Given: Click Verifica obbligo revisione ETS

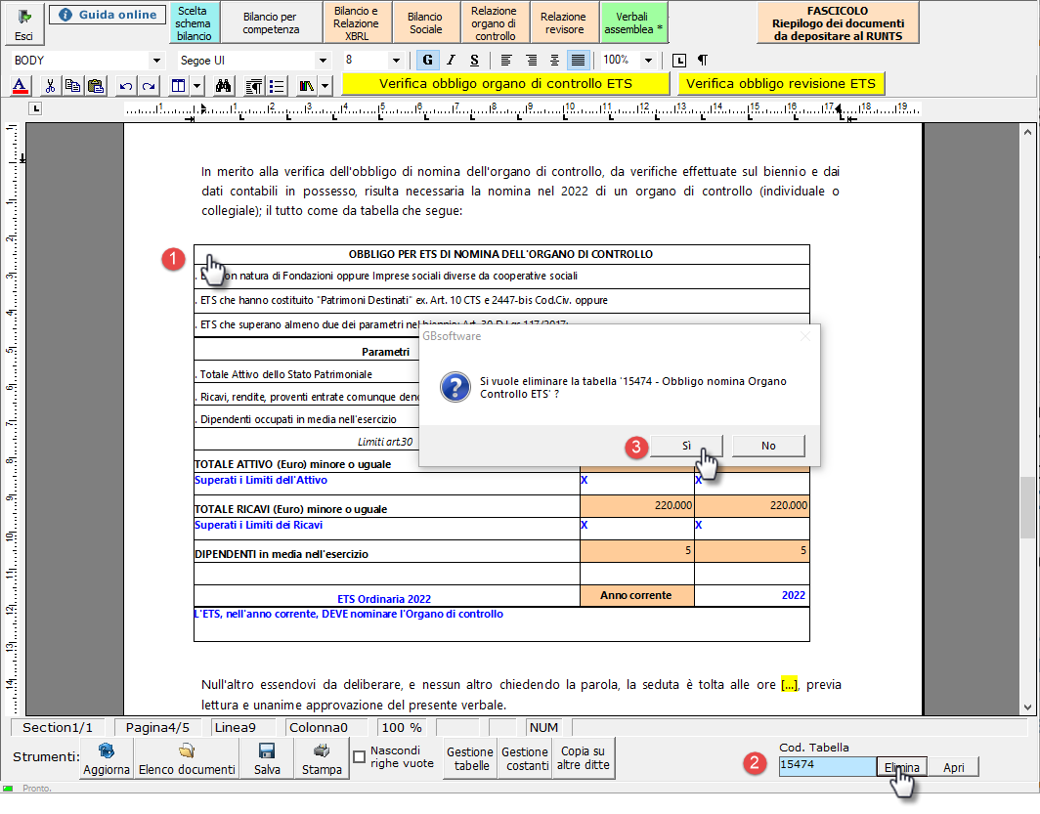Looking at the screenshot, I should [781, 83].
